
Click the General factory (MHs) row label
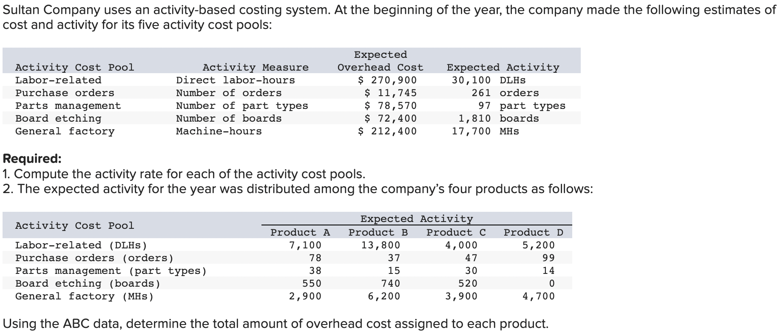85,296
